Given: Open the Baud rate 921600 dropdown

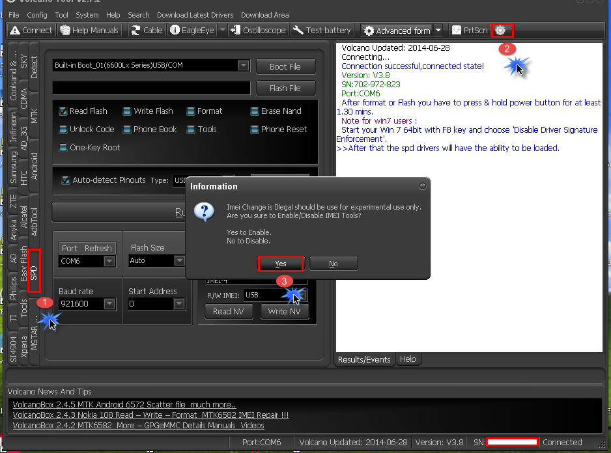Looking at the screenshot, I should 109,304.
